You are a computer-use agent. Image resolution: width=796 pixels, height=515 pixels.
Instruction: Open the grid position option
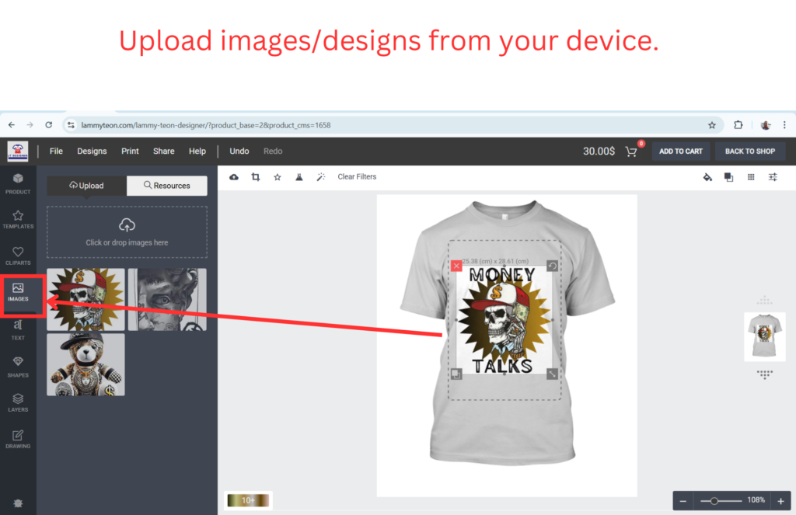coord(751,177)
